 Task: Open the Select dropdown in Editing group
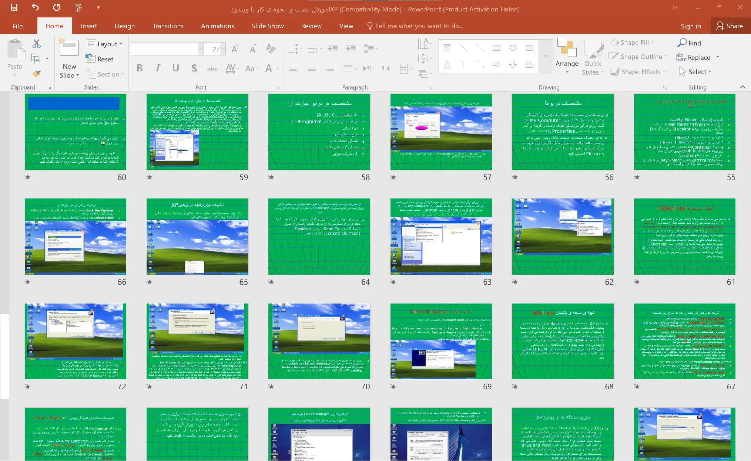pos(695,72)
